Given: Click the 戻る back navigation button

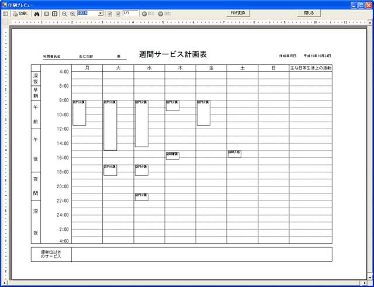Looking at the screenshot, I should [x=148, y=13].
